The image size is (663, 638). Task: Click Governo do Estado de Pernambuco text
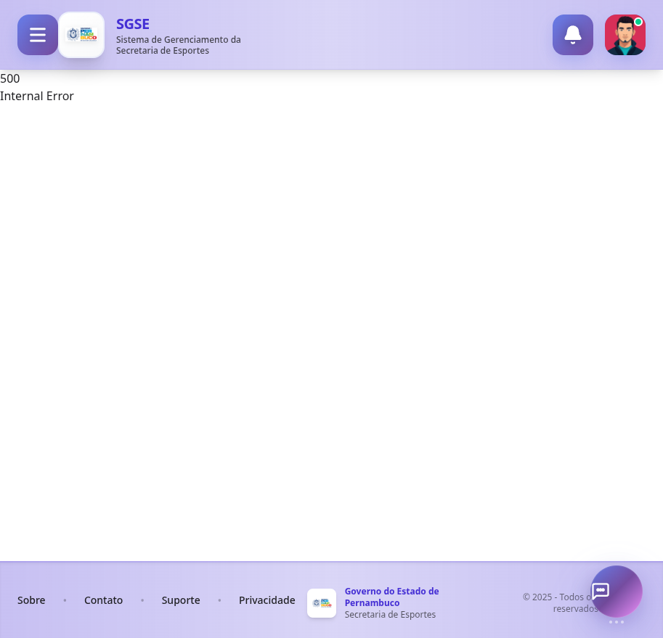tap(391, 597)
